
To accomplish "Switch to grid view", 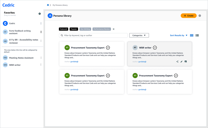I will (192, 35).
